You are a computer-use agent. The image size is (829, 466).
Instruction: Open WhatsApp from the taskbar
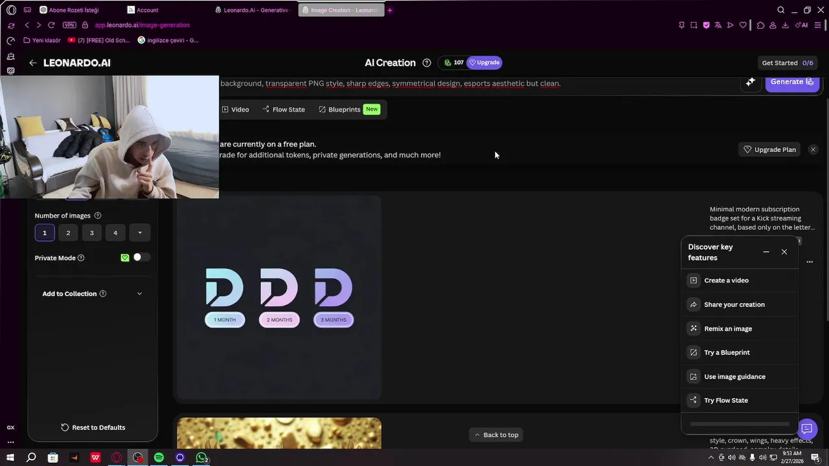pyautogui.click(x=201, y=458)
